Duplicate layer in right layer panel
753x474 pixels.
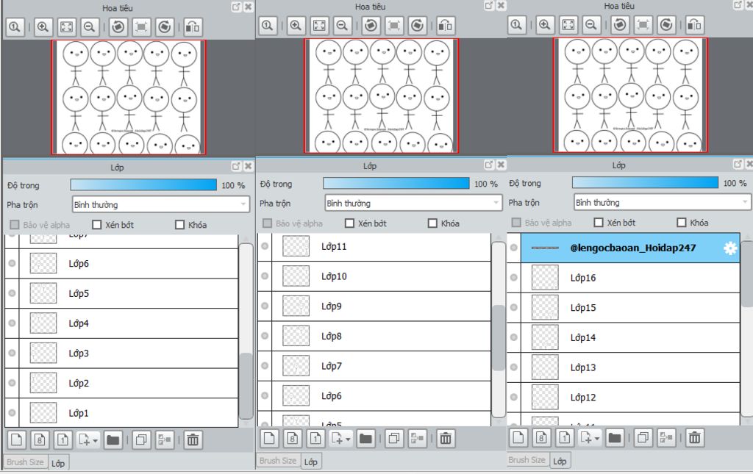[643, 437]
